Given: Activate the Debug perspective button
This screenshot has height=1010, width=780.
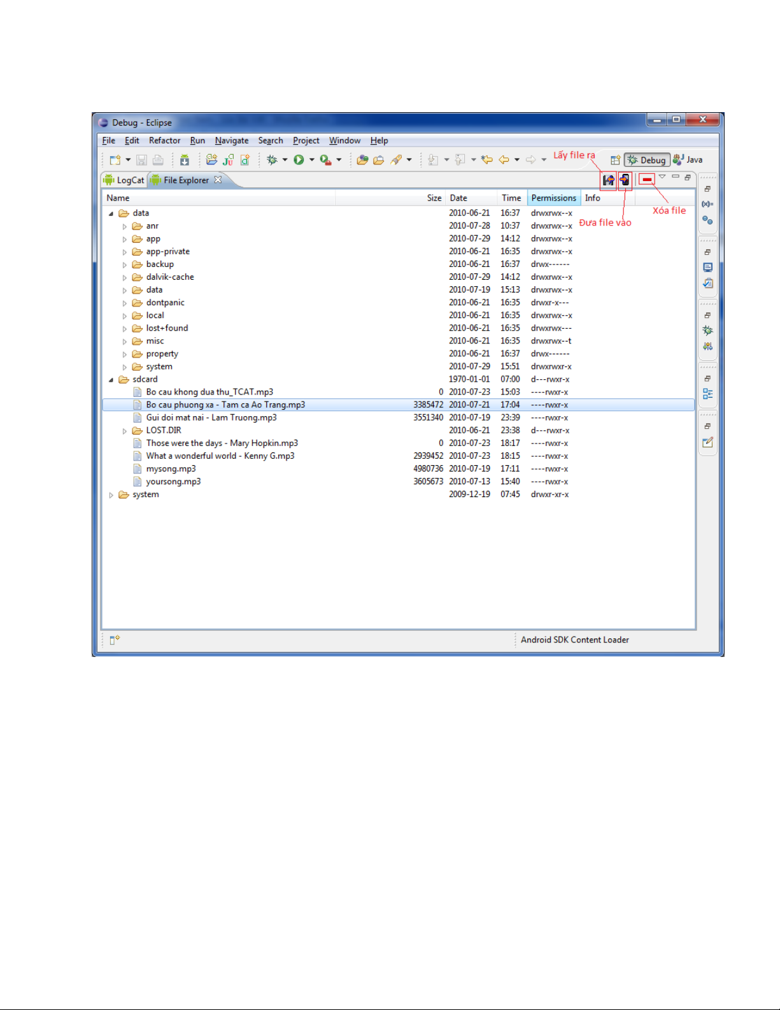Looking at the screenshot, I should pyautogui.click(x=647, y=160).
